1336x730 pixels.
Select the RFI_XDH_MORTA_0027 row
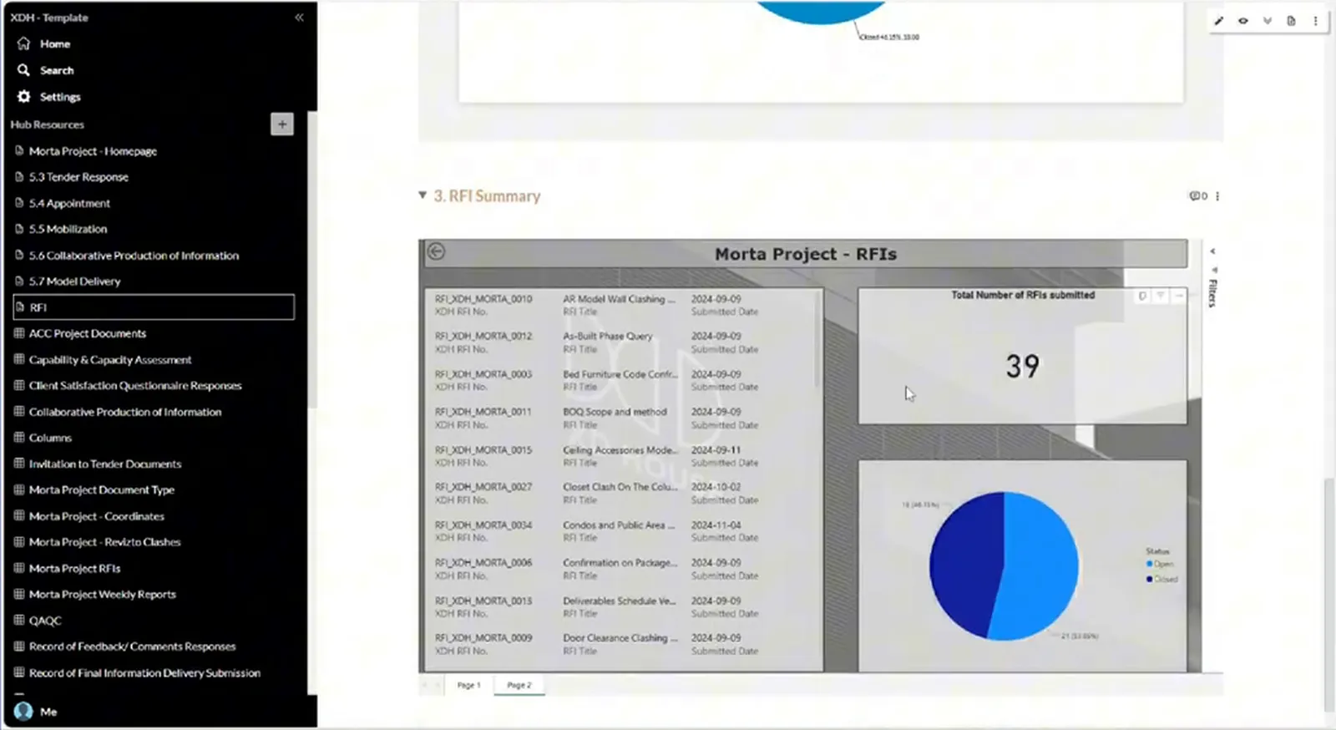pos(622,493)
